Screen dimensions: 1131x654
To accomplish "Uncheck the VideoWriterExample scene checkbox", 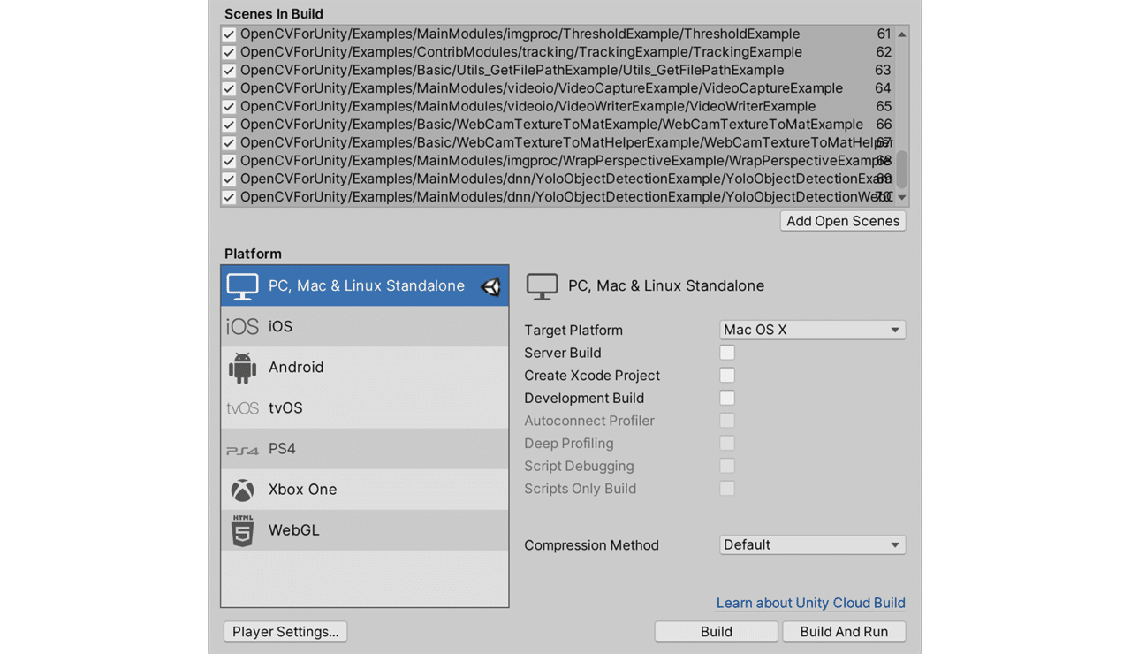I will point(229,107).
